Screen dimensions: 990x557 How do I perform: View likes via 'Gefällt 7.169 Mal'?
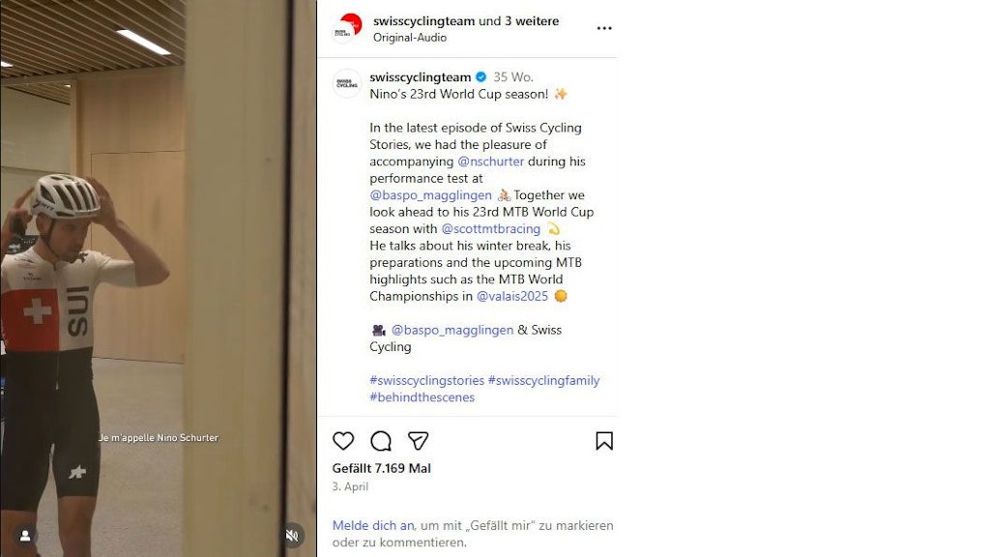pyautogui.click(x=381, y=469)
